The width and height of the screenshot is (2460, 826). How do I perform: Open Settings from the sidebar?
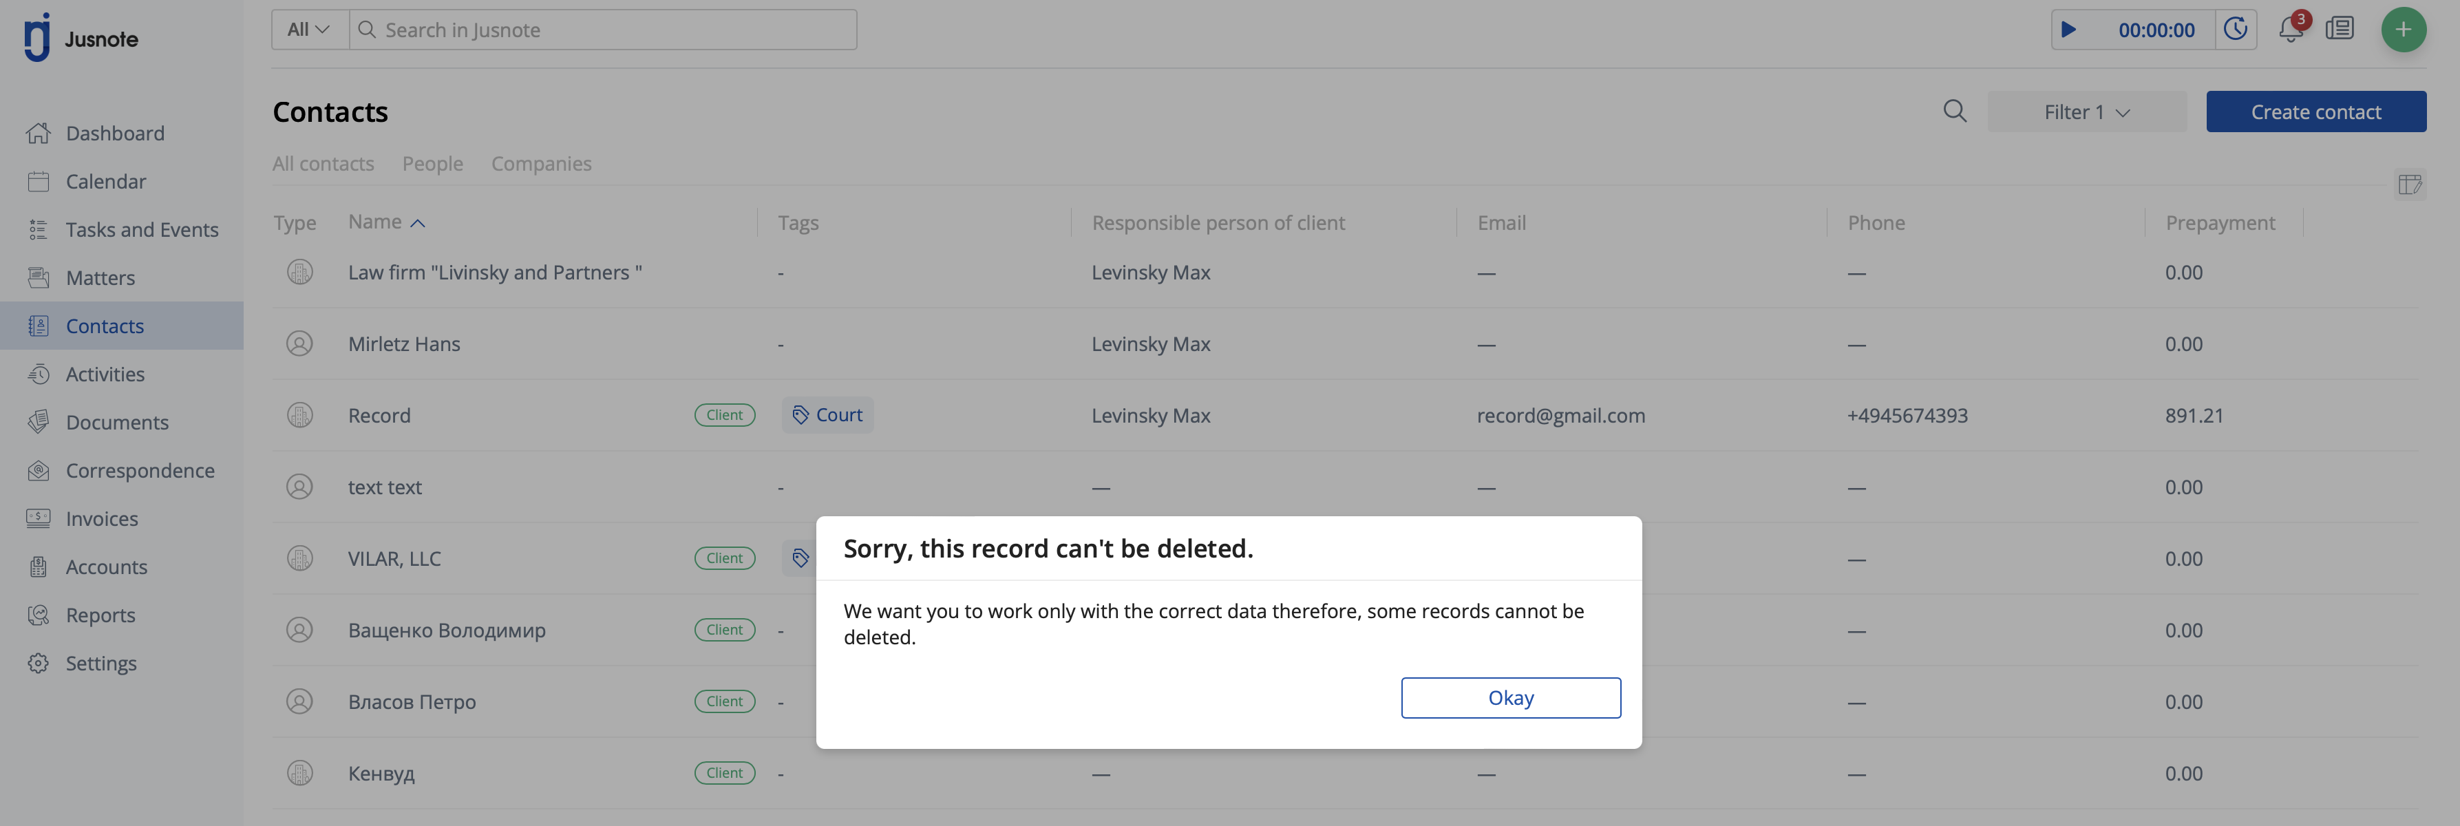(x=100, y=663)
